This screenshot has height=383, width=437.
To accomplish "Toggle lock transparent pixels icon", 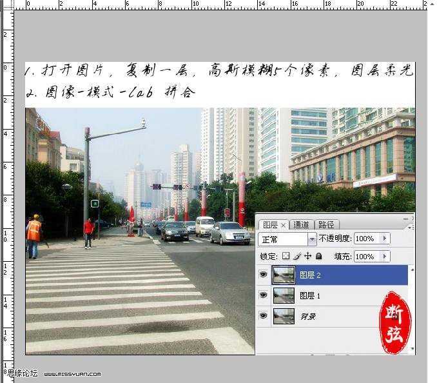I will click(286, 256).
